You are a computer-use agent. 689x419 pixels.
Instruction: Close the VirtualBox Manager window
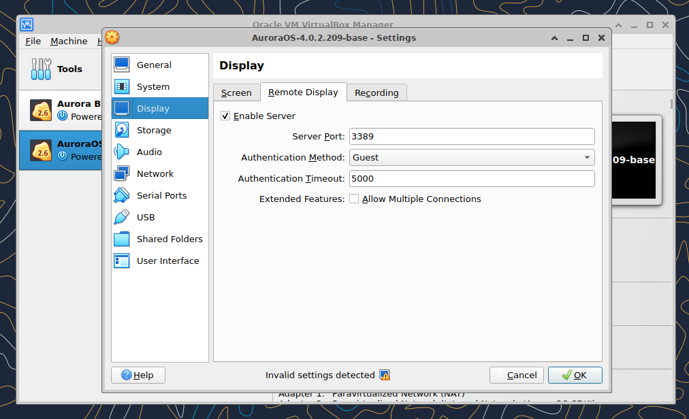tap(665, 25)
